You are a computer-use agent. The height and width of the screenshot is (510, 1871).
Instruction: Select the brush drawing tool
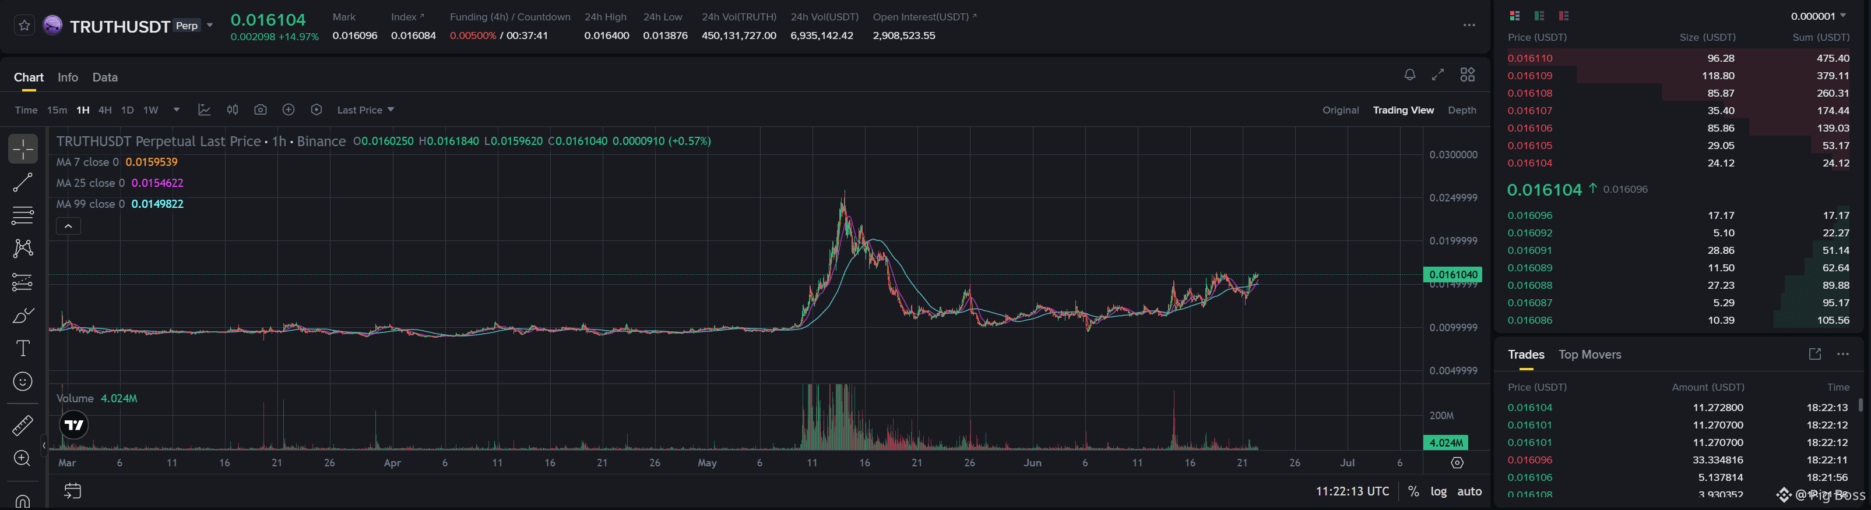click(x=23, y=315)
